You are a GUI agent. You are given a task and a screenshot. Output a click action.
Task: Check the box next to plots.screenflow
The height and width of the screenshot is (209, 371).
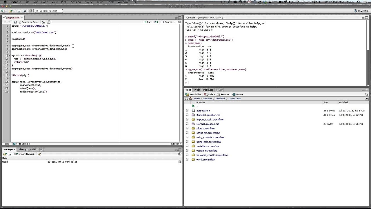[187, 128]
